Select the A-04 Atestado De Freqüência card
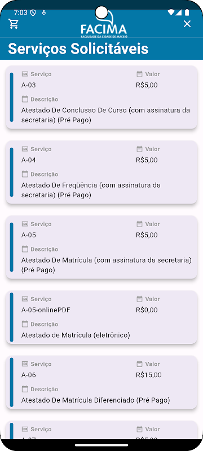Screen dimensions: 203x451 [101, 173]
